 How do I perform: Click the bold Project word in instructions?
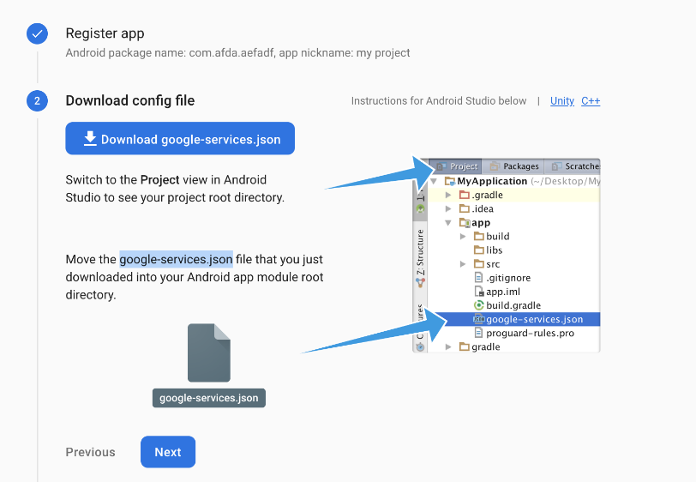159,180
